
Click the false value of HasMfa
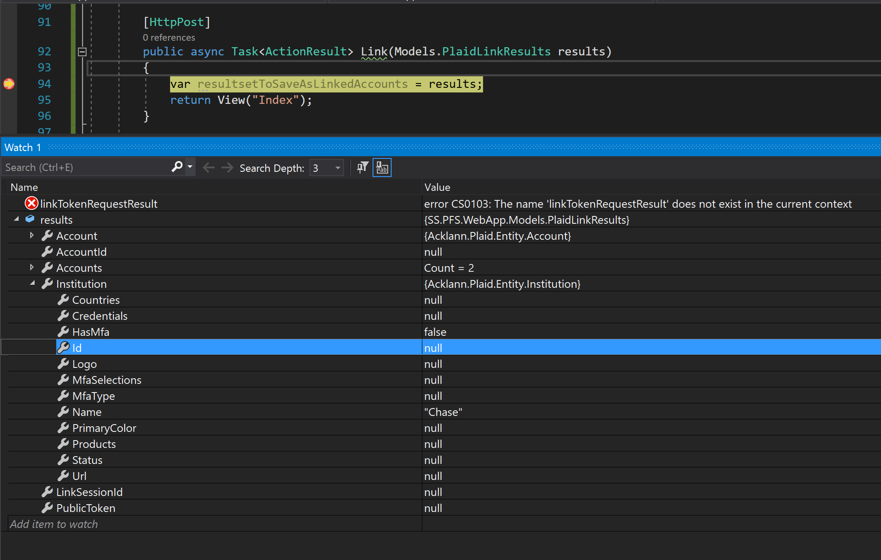(x=435, y=331)
